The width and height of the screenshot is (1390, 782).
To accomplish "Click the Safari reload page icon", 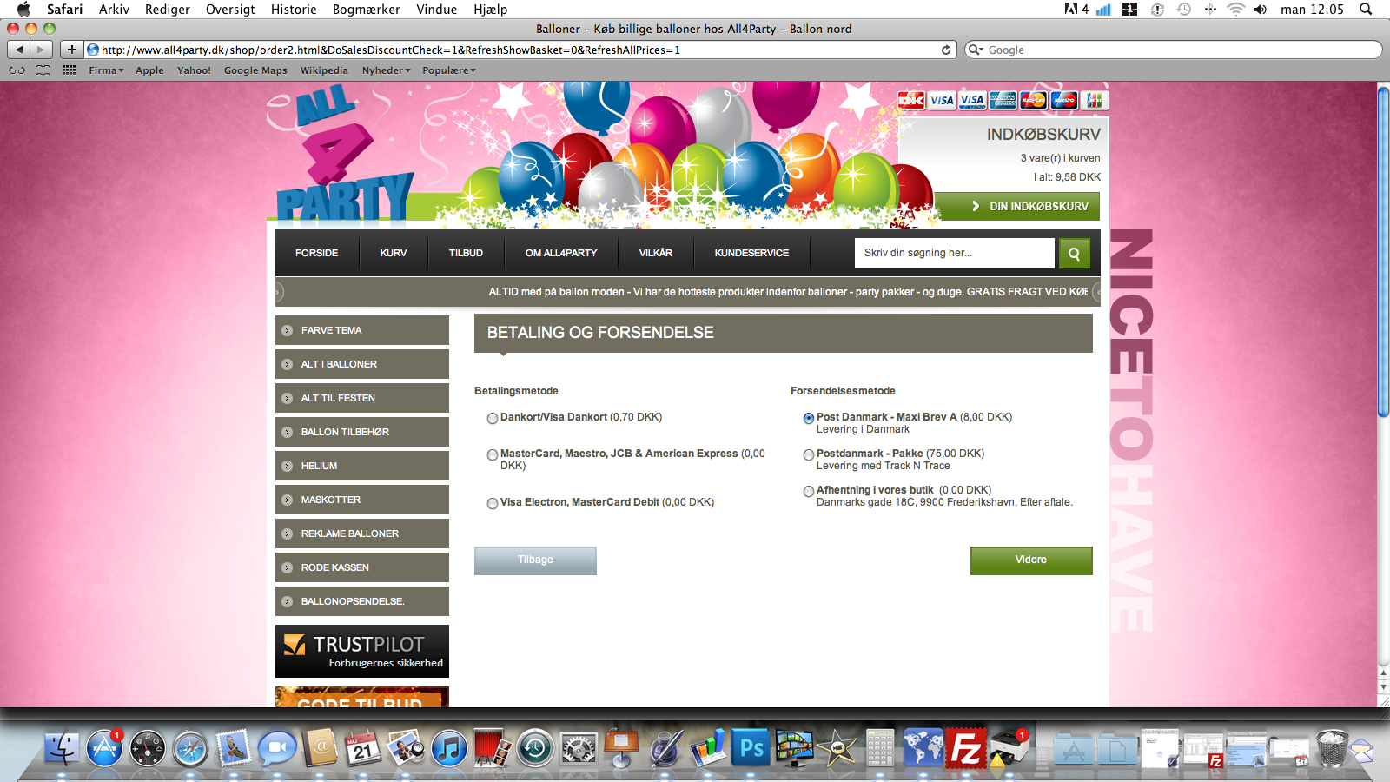I will click(946, 50).
